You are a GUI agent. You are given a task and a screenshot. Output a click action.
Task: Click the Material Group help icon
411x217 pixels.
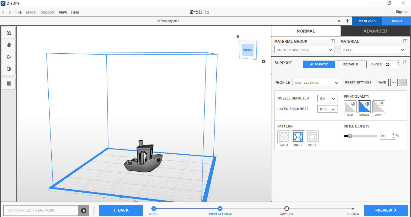[333, 41]
